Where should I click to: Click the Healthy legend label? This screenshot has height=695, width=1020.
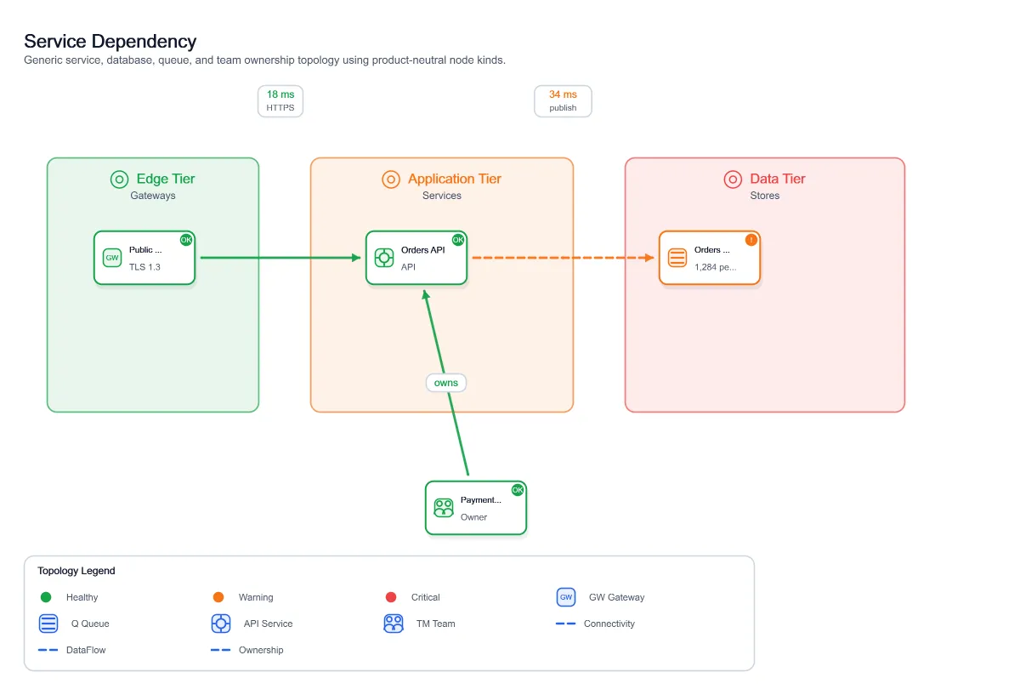[x=82, y=597]
